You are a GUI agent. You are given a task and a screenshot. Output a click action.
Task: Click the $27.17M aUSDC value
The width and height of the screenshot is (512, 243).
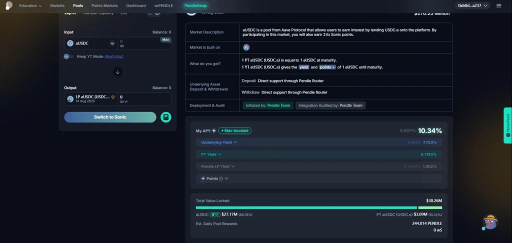click(229, 214)
